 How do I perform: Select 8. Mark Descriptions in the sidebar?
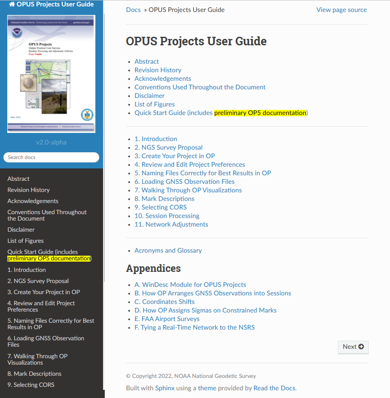coord(34,374)
